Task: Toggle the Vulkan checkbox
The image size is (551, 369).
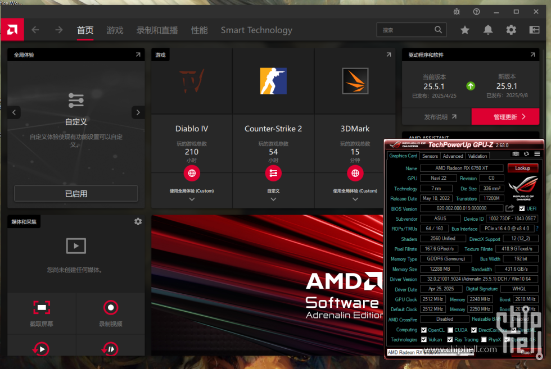Action: point(424,339)
